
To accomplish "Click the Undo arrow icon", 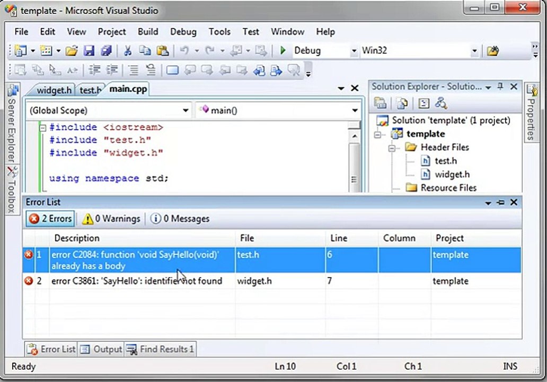I will (x=184, y=51).
